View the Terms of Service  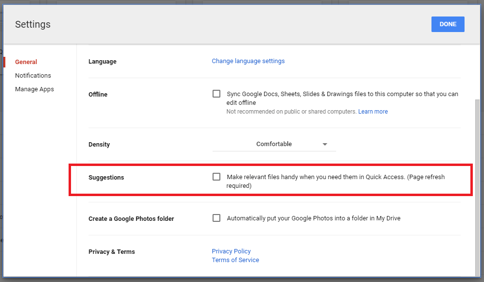coord(235,260)
